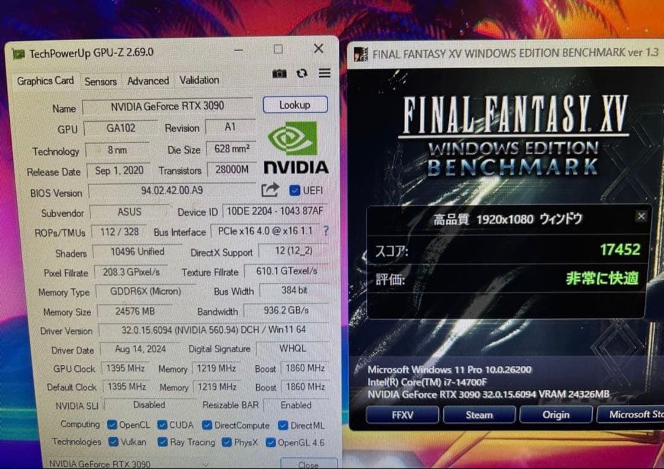This screenshot has height=469, width=664.
Task: Open the GPU selector dropdown at the bottom
Action: pos(206,465)
